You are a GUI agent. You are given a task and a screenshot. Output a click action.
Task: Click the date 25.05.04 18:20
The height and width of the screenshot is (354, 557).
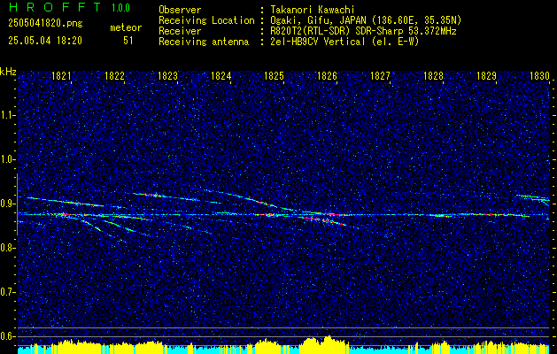(45, 41)
